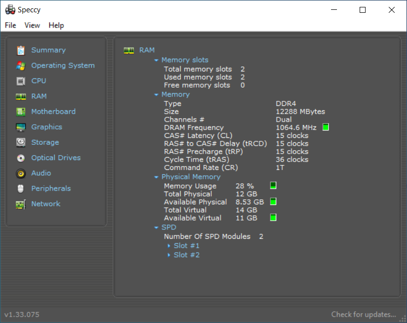This screenshot has height=323, width=407.
Task: Open the Network section
Action: pyautogui.click(x=46, y=204)
